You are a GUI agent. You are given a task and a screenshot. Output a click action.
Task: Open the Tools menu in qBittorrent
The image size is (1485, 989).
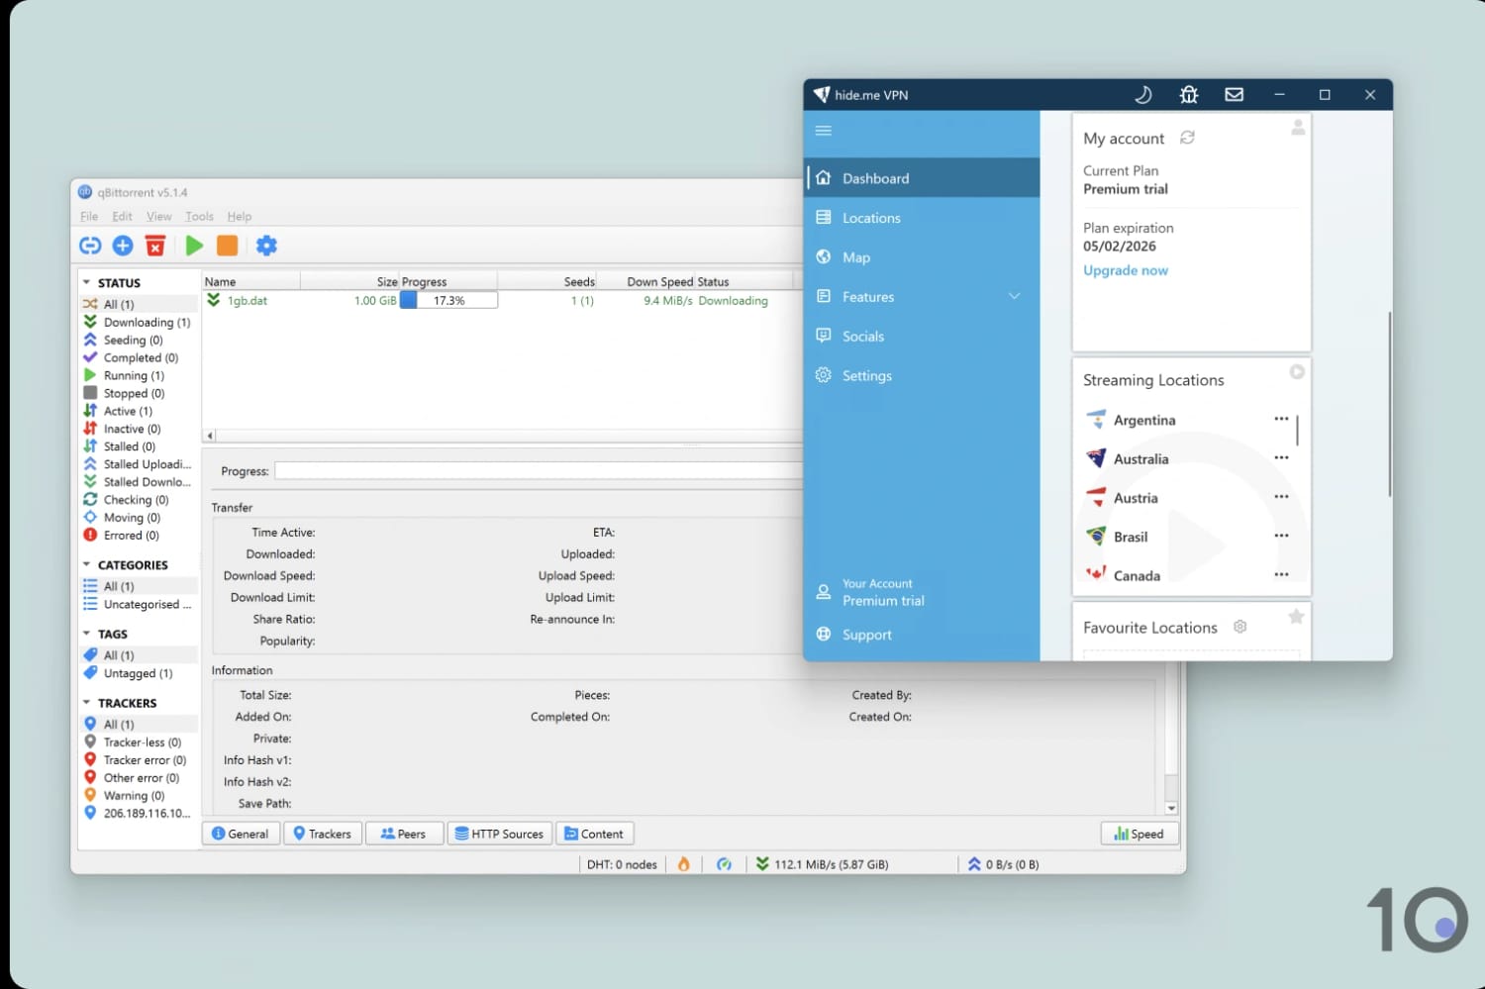(x=199, y=217)
